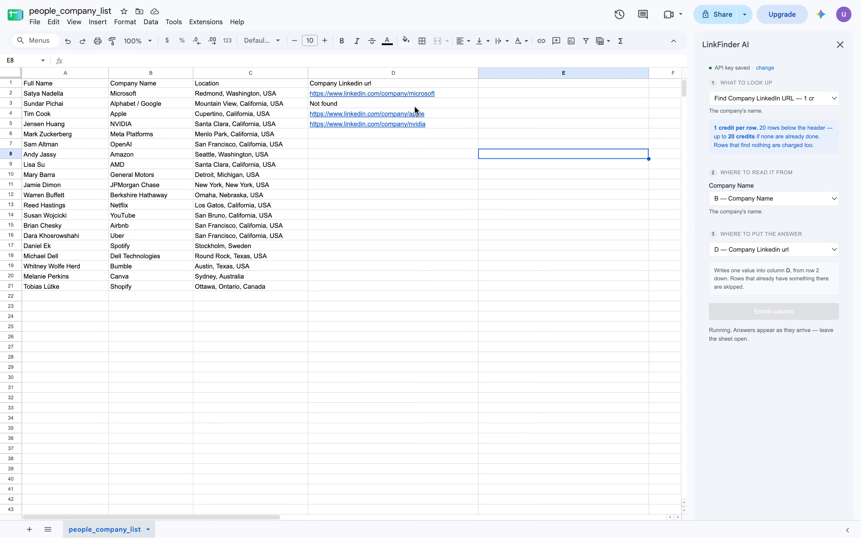Open the 'B — Company Name' dropdown
The height and width of the screenshot is (538, 861).
(x=773, y=198)
